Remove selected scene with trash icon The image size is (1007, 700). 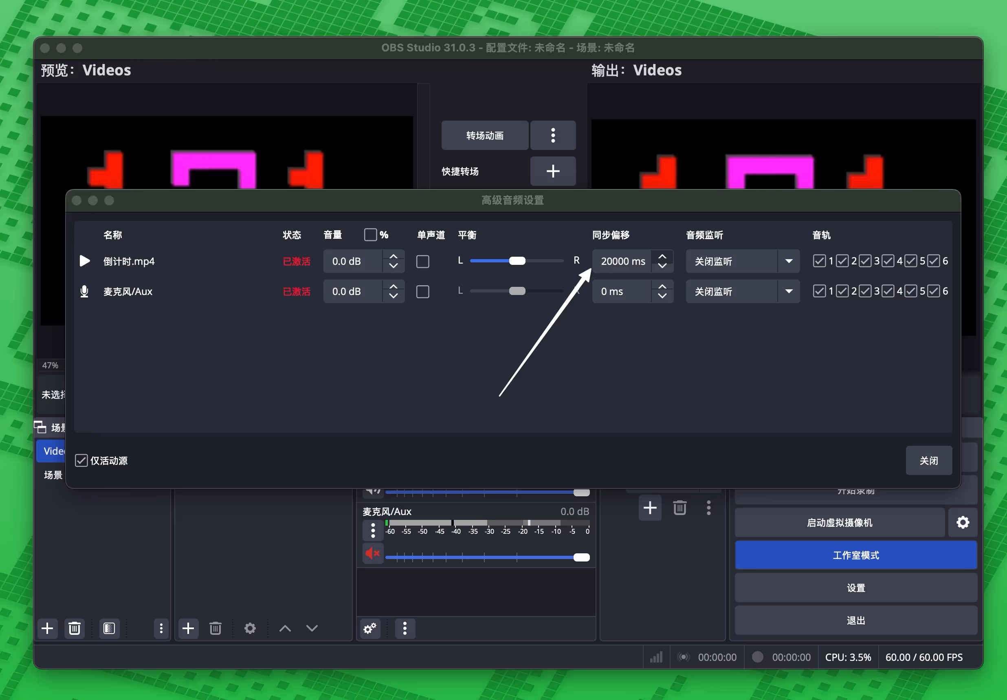(x=75, y=629)
